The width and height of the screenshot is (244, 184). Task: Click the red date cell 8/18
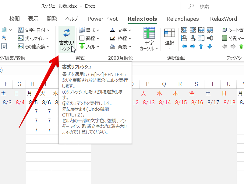point(229,102)
